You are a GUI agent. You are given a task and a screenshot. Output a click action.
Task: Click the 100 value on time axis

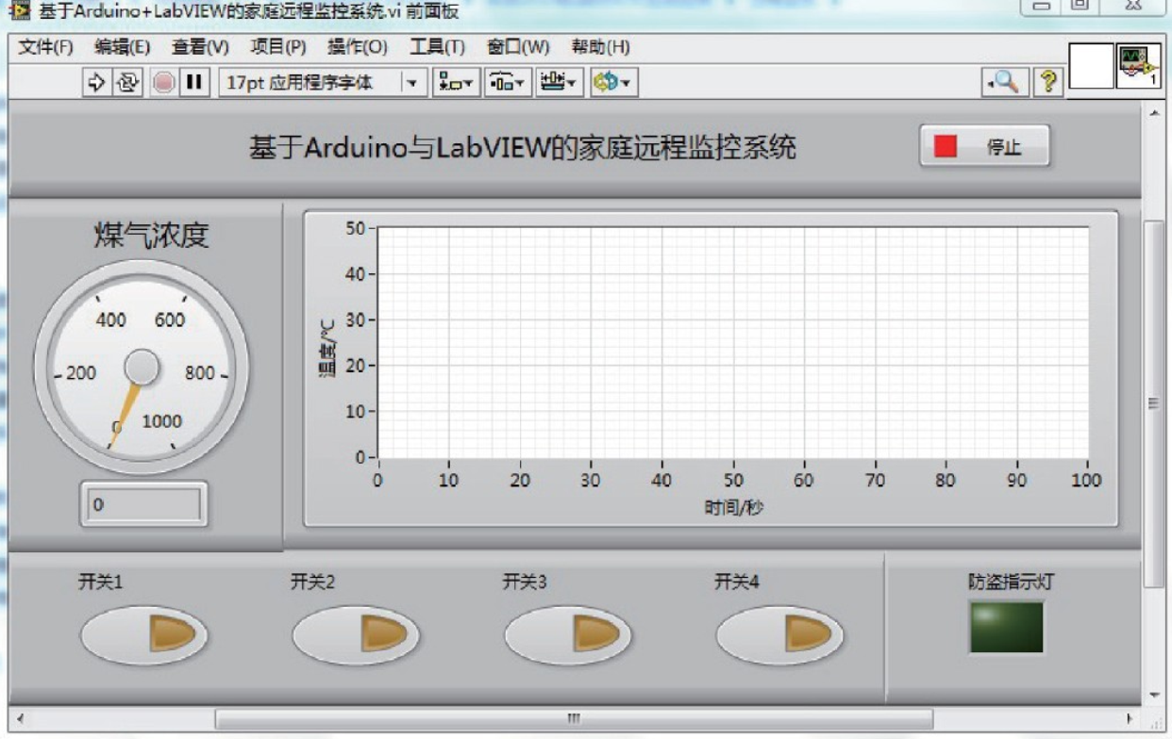[x=1087, y=480]
